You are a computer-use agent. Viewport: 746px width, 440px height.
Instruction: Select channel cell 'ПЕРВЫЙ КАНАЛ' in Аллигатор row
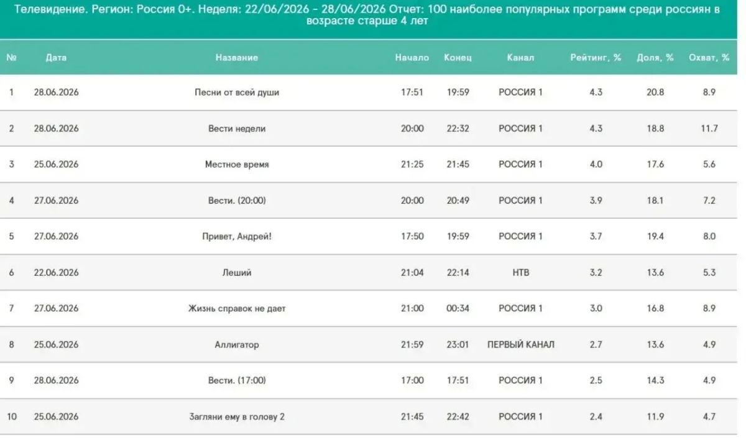point(520,344)
